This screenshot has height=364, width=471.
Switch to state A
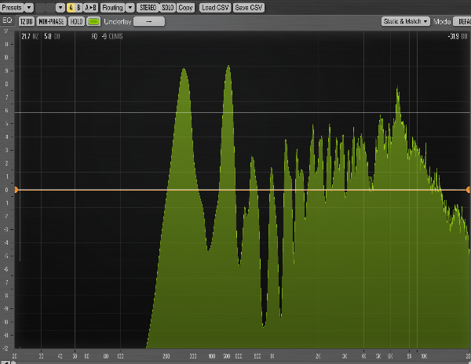(x=71, y=8)
